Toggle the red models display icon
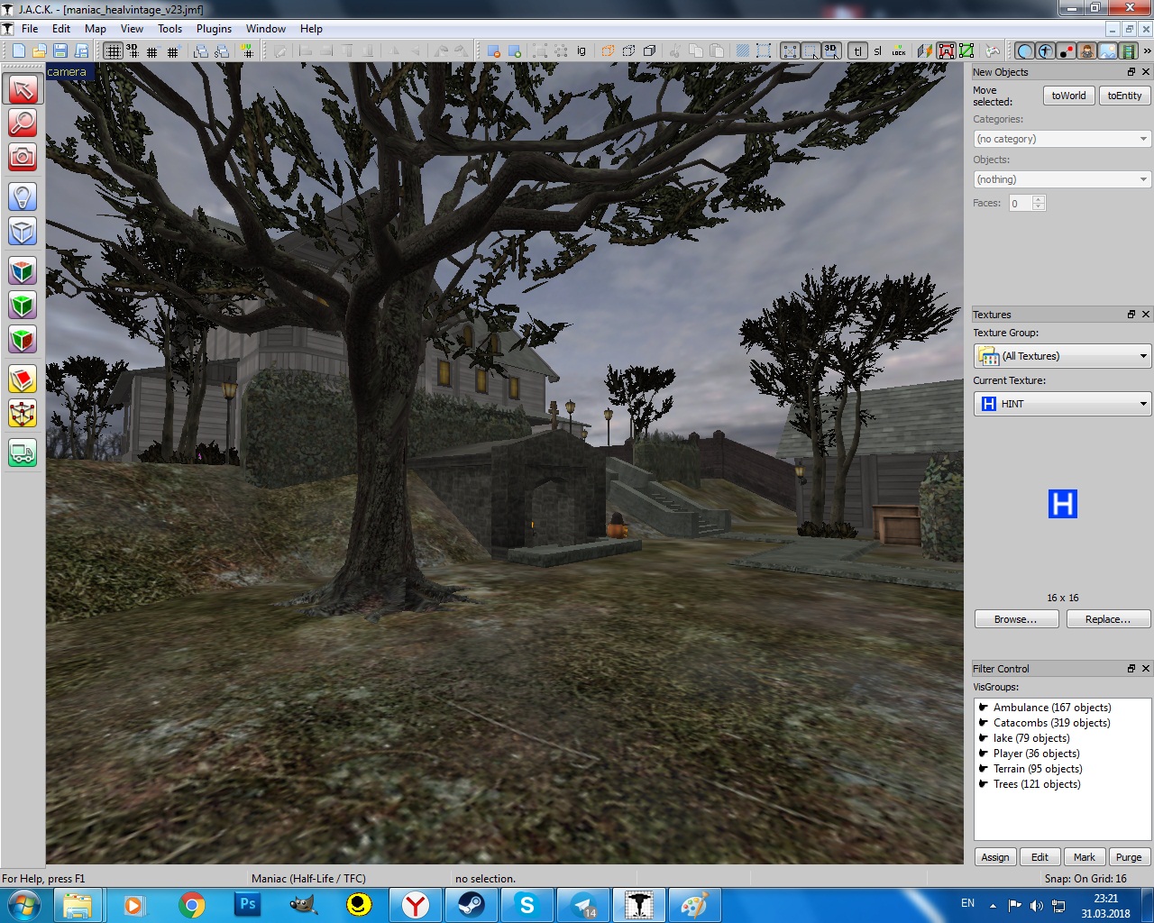 pos(946,50)
